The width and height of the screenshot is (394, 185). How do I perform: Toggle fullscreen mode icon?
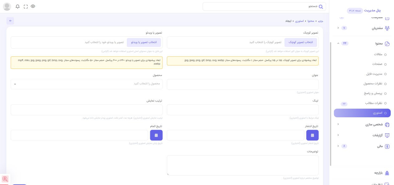[26, 6]
